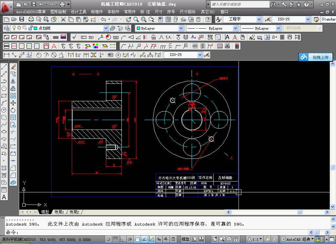Expand the 点划线 layer dropdown
Screen dimensions: 336x244
106,28
